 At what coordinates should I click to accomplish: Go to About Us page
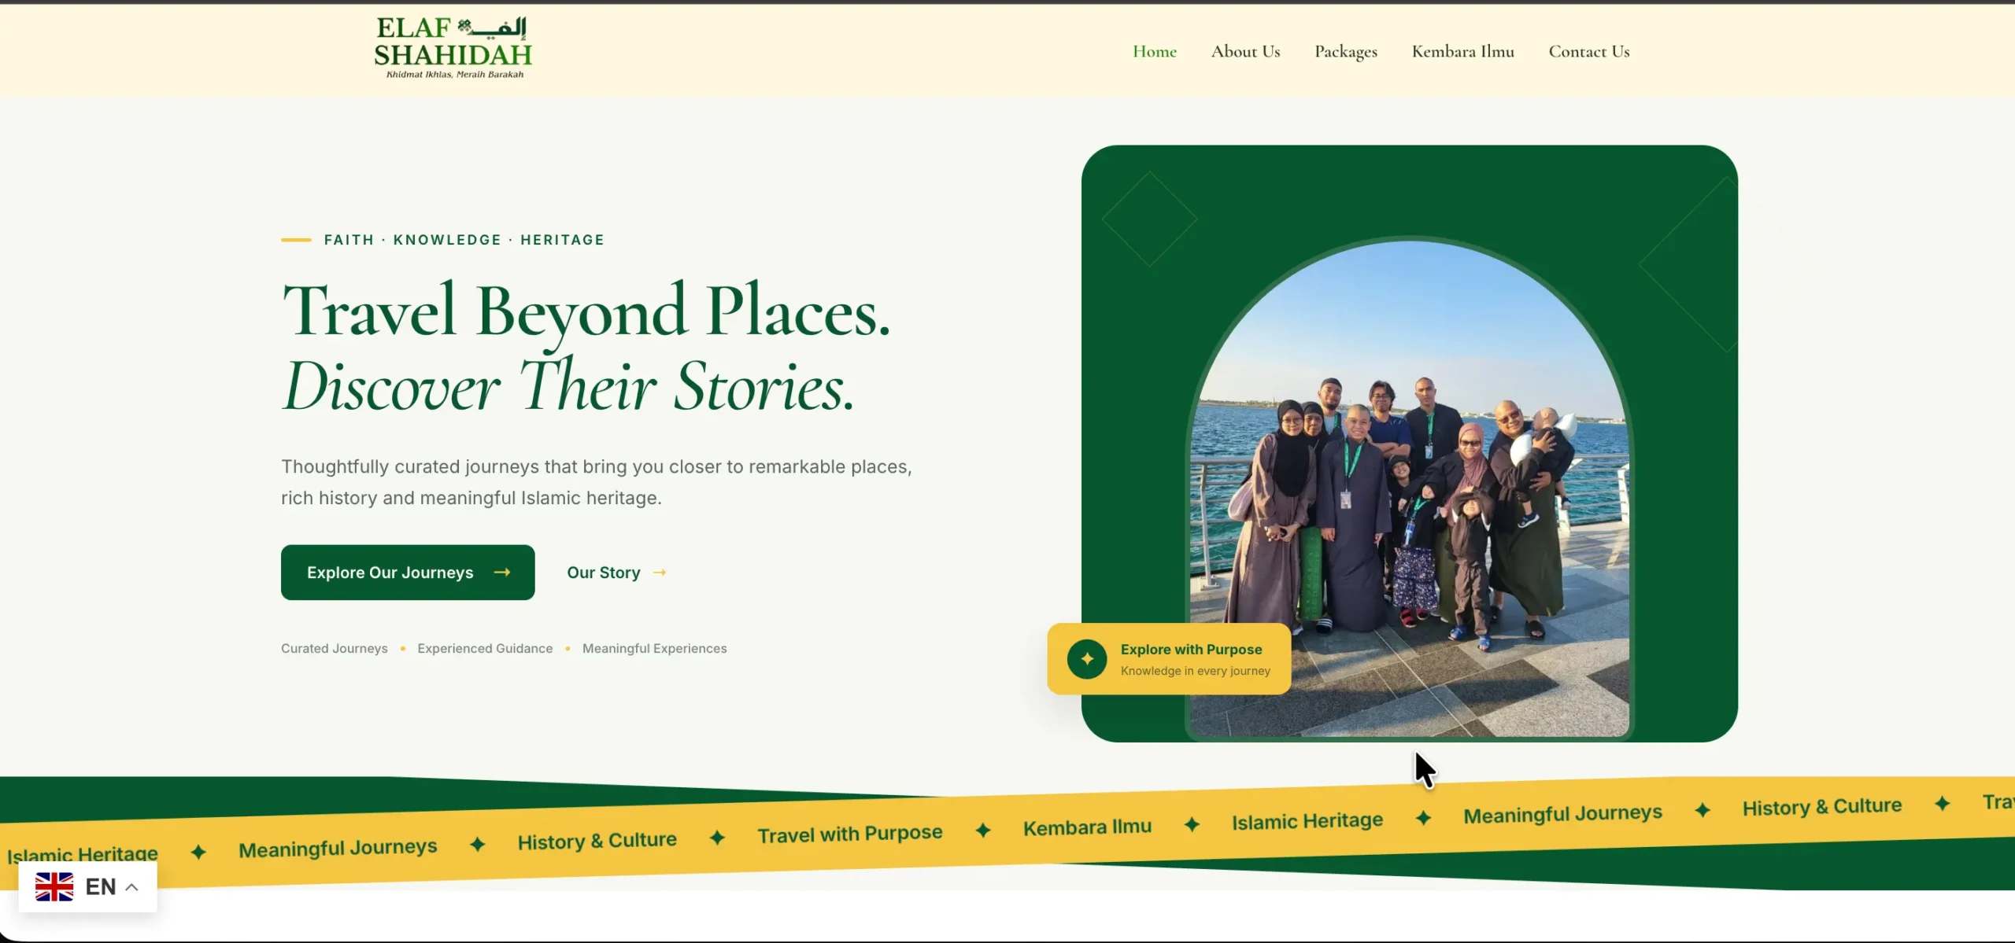click(x=1245, y=51)
